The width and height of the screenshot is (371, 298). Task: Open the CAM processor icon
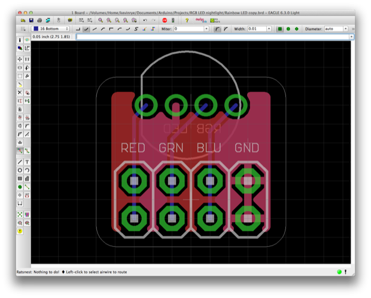coord(48,20)
